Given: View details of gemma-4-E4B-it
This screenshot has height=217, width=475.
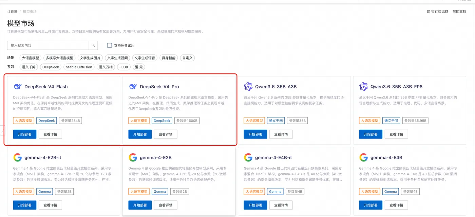Looking at the screenshot, I should (281, 205).
